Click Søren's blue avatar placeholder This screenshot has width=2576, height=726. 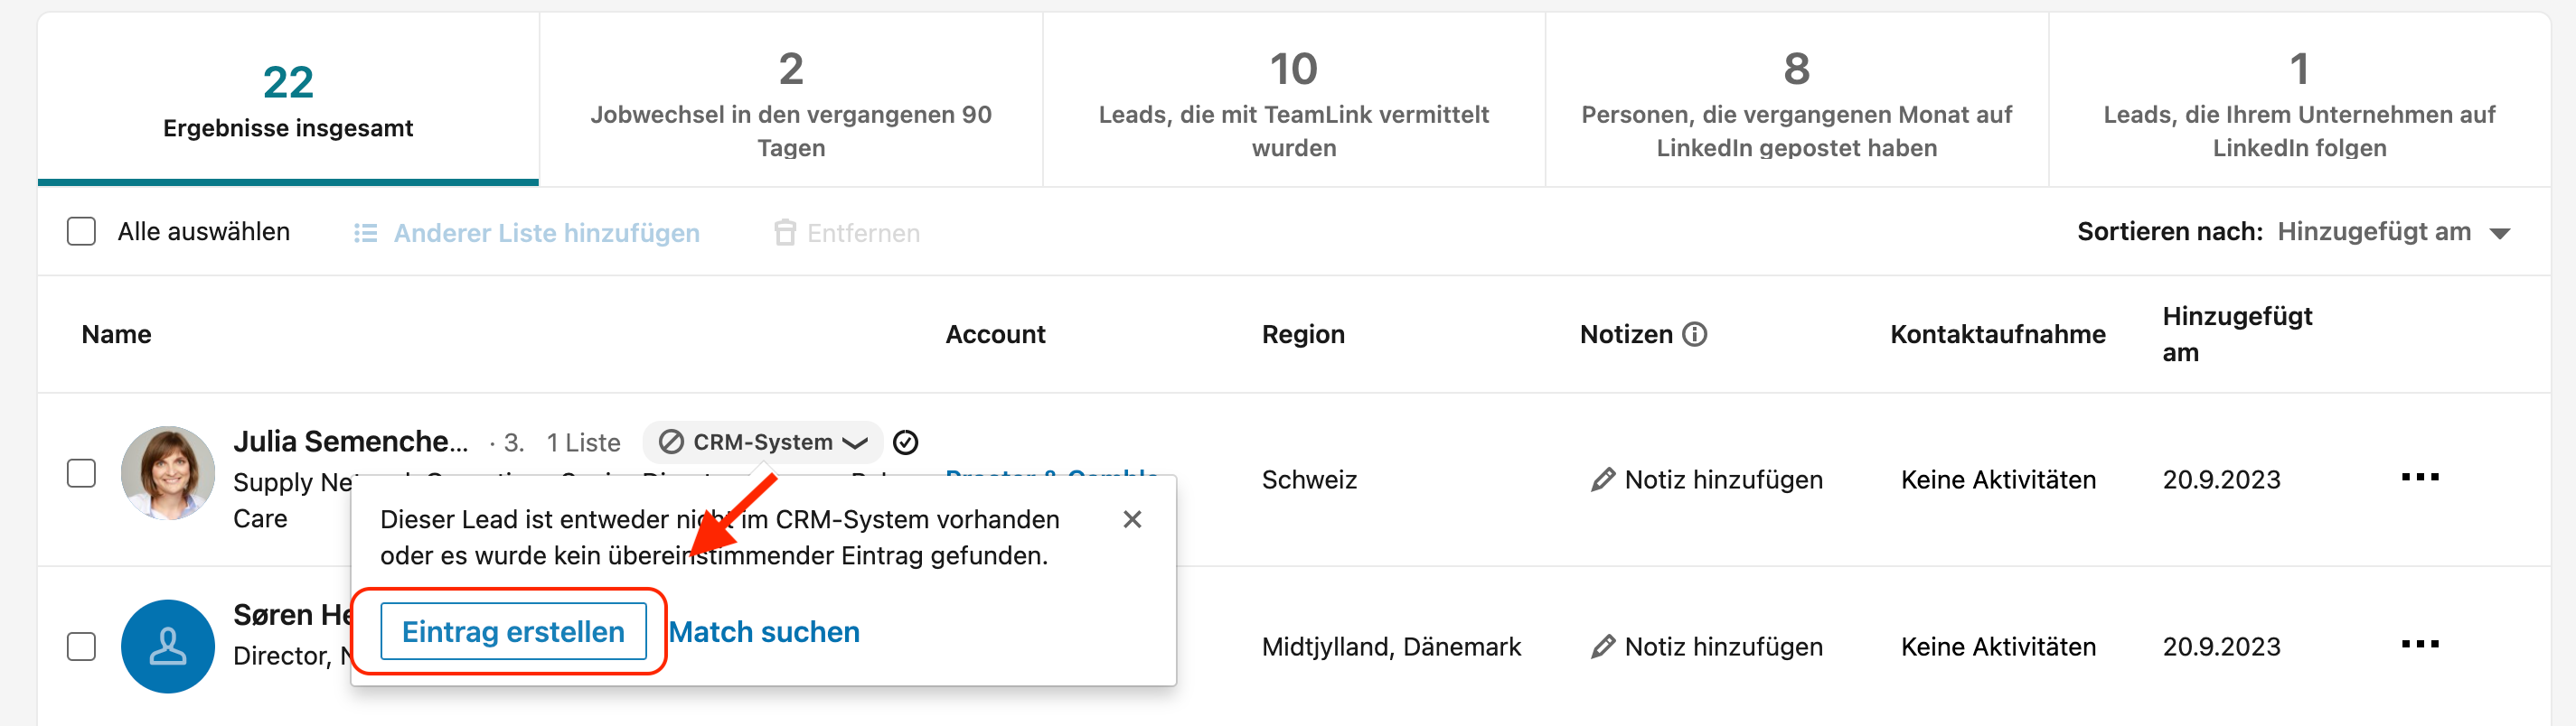[168, 647]
